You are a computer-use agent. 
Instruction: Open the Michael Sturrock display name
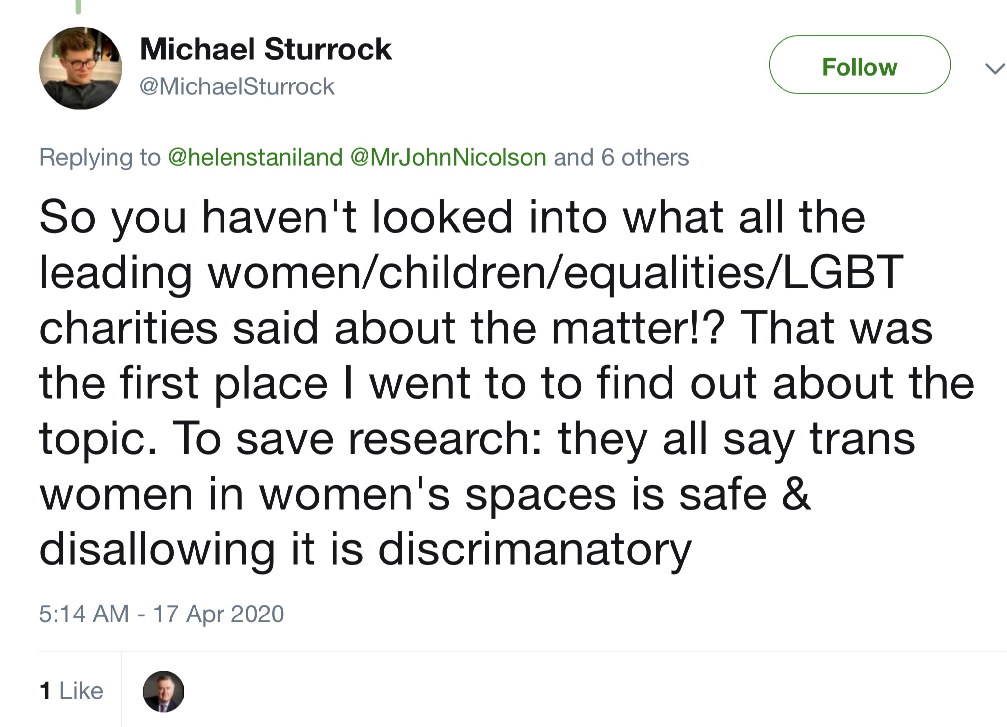coord(266,50)
